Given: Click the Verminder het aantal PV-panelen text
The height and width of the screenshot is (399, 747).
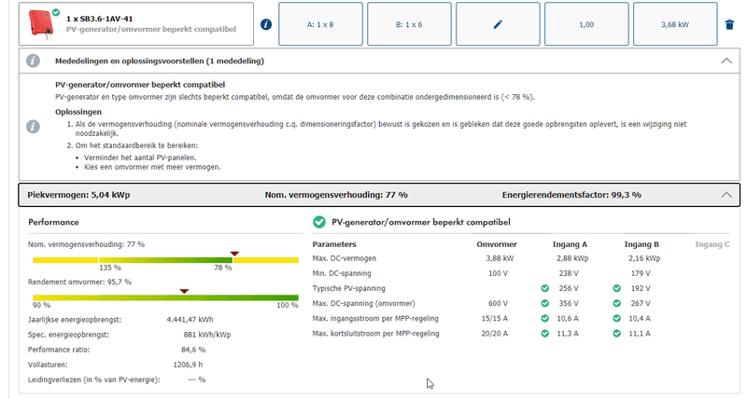Looking at the screenshot, I should click(x=140, y=158).
